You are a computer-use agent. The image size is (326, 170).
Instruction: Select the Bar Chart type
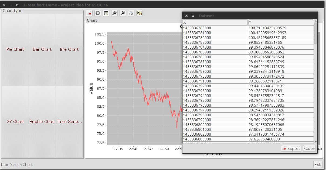pos(42,49)
